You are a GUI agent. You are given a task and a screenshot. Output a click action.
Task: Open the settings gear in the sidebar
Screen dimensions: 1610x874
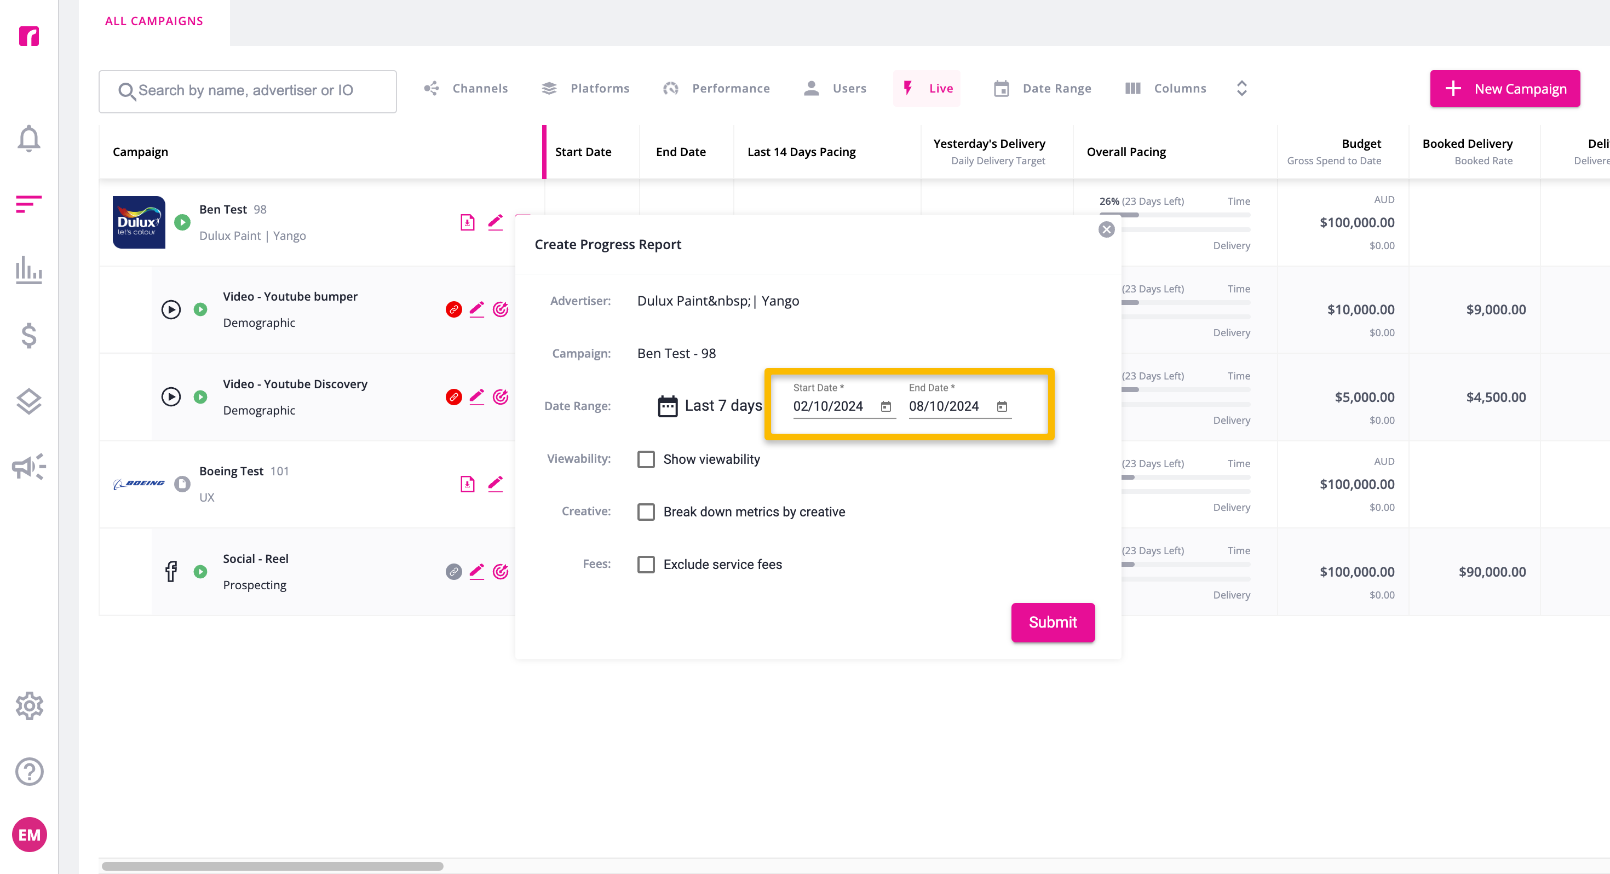[x=28, y=706]
